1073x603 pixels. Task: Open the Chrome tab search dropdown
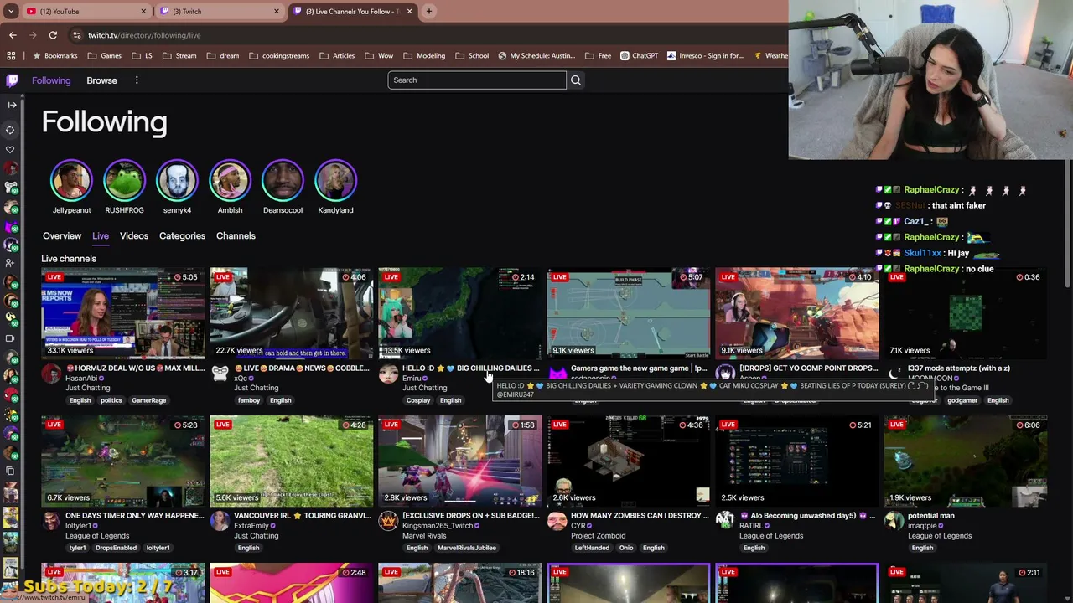coord(11,12)
